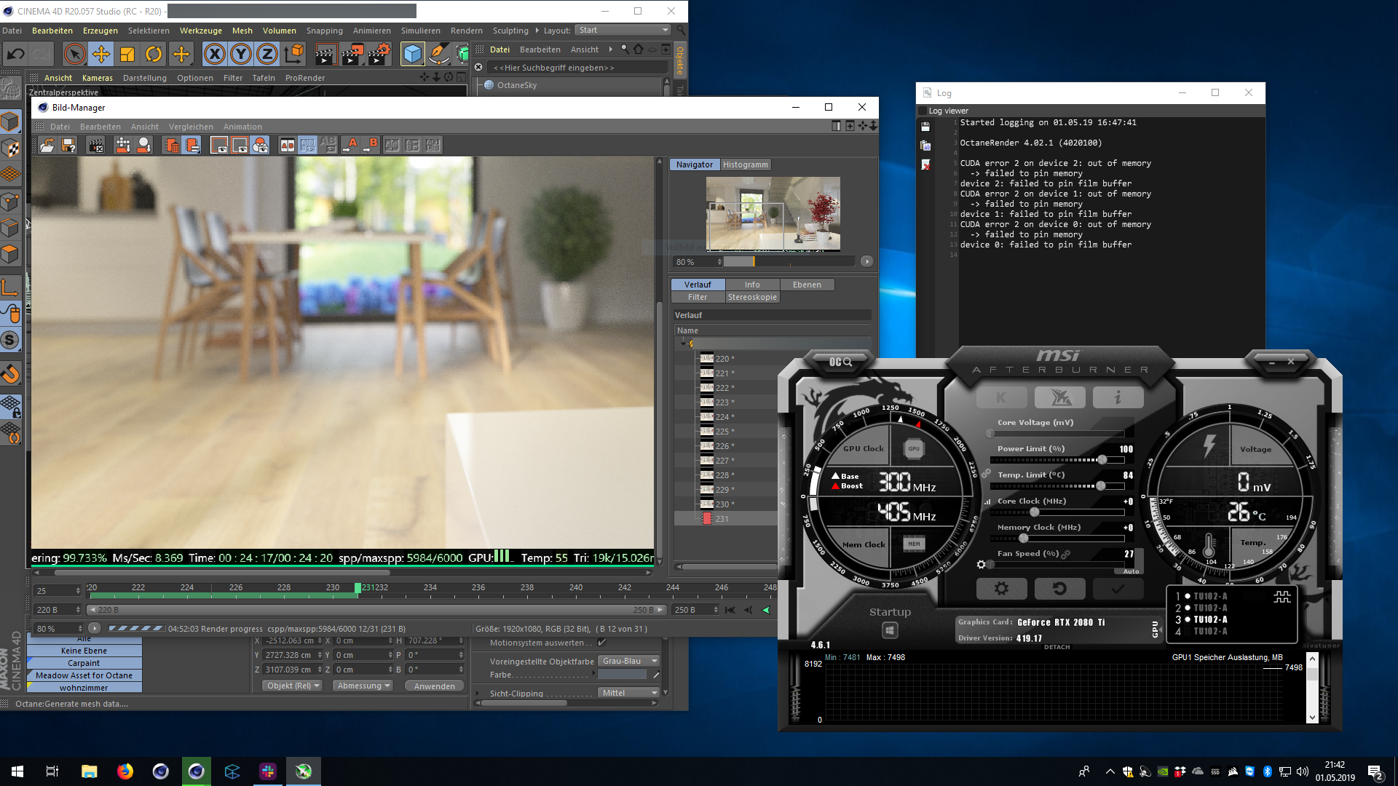Open the Afterburner info button
This screenshot has width=1398, height=786.
(x=1118, y=397)
